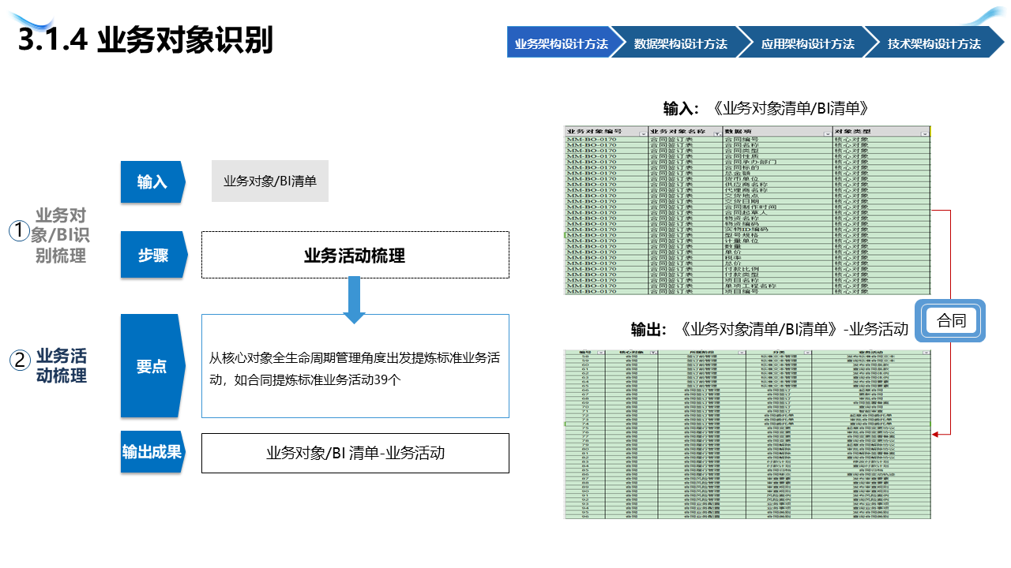The width and height of the screenshot is (1011, 568).
Task: Select the 货币单位 cell
Action: [x=778, y=178]
